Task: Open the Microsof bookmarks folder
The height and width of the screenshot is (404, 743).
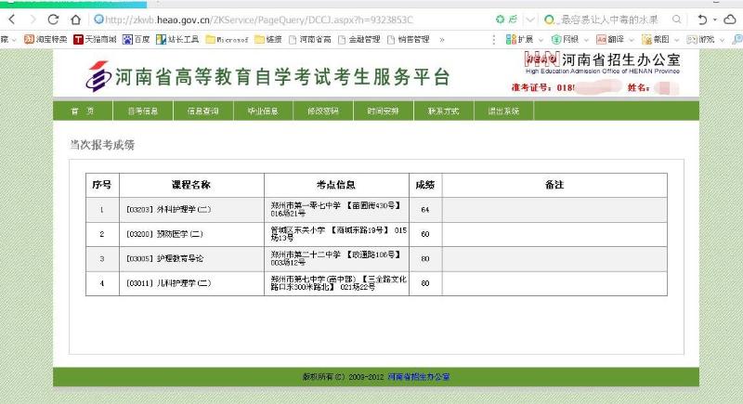Action: pos(227,40)
